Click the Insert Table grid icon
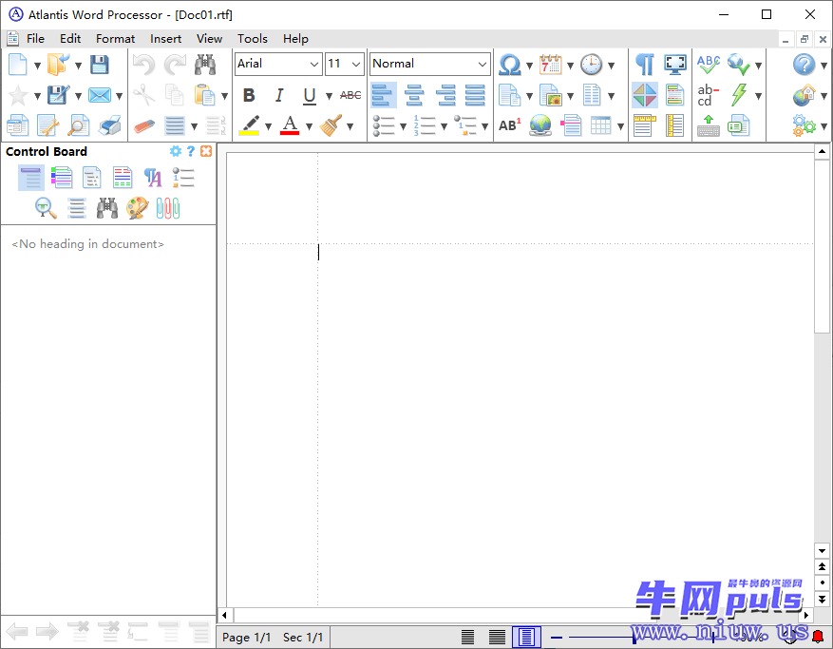This screenshot has height=649, width=833. coord(601,126)
